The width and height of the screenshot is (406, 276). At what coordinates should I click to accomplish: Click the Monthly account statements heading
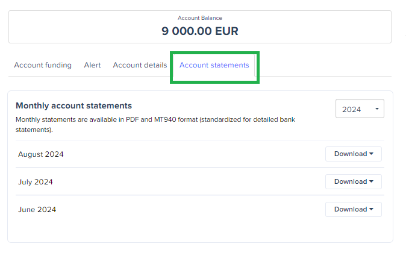pyautogui.click(x=73, y=105)
